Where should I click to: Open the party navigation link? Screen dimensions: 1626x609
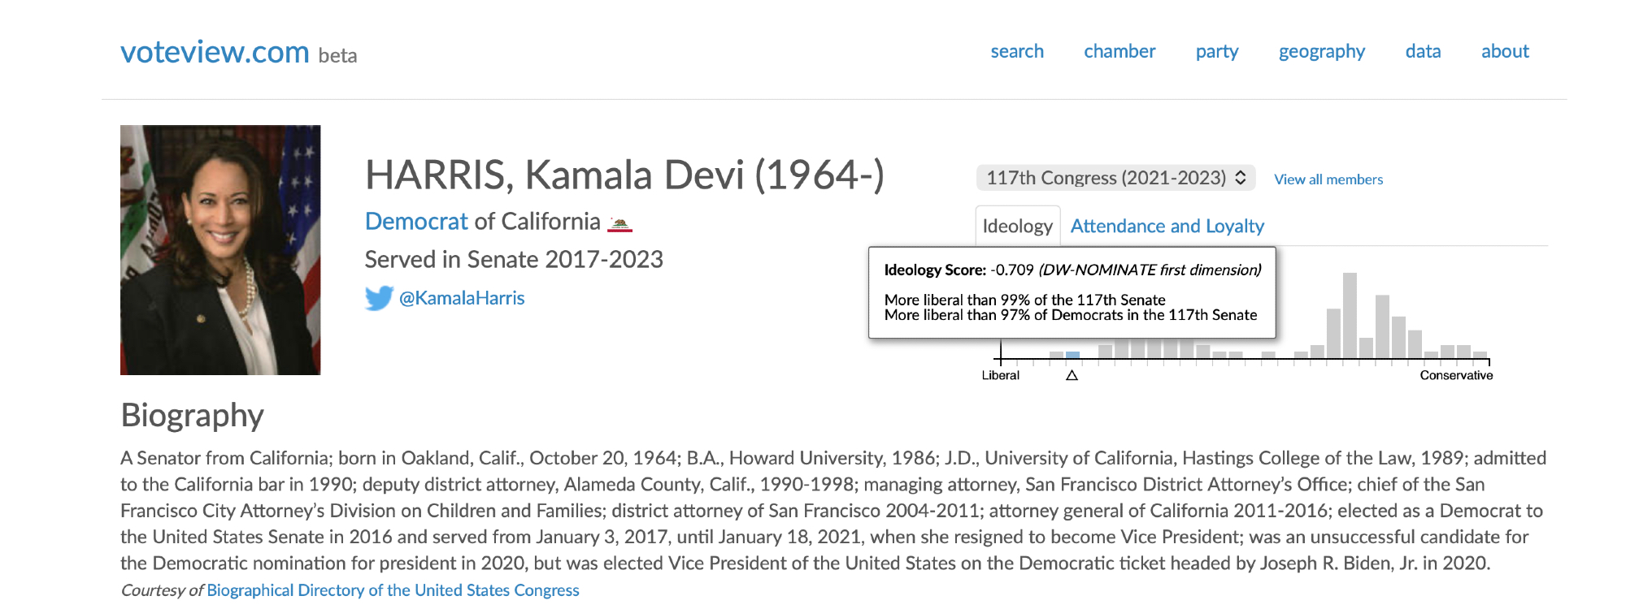click(1216, 51)
